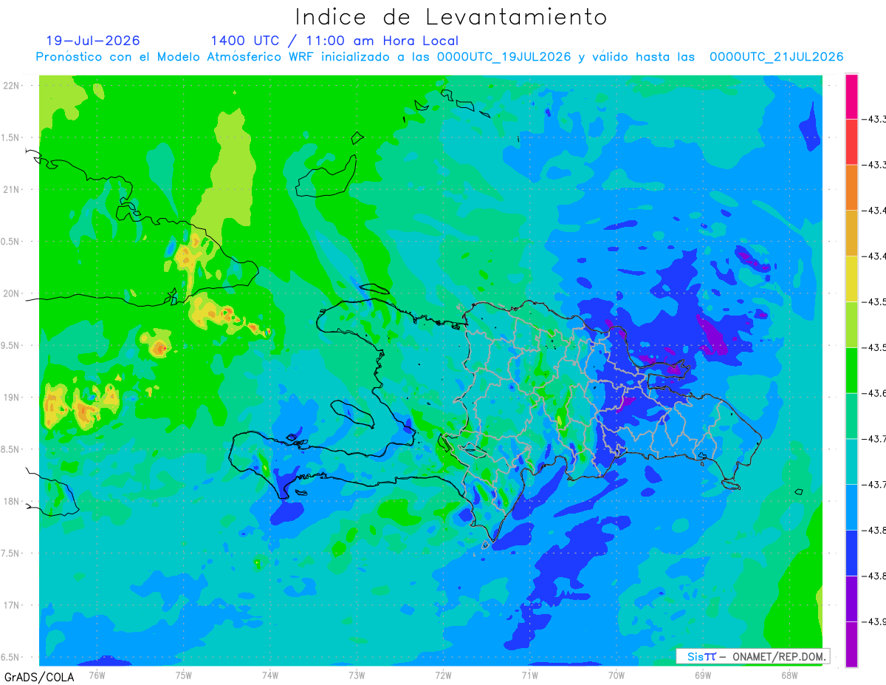The height and width of the screenshot is (685, 886).
Task: Click the "69W" longitude label
Action: click(702, 674)
